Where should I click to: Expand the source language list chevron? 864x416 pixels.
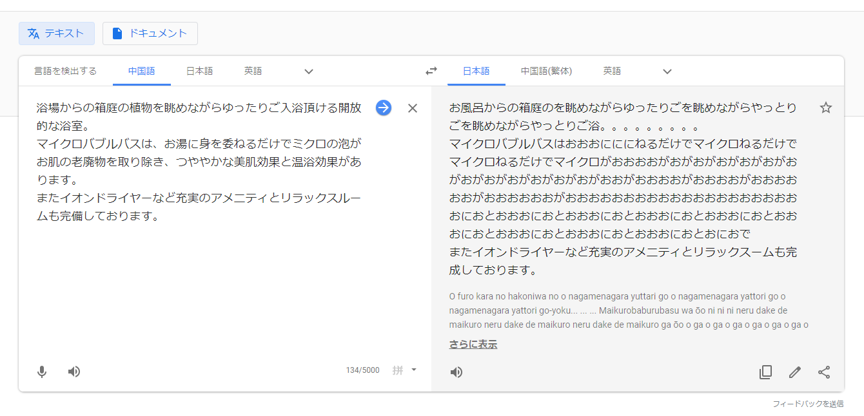[309, 71]
